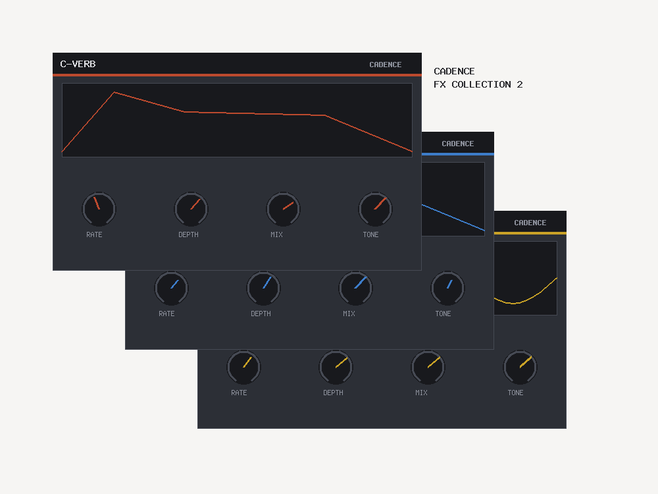Image resolution: width=658 pixels, height=494 pixels.
Task: Click the CADENCE label on blue plugin header
Action: [x=457, y=143]
